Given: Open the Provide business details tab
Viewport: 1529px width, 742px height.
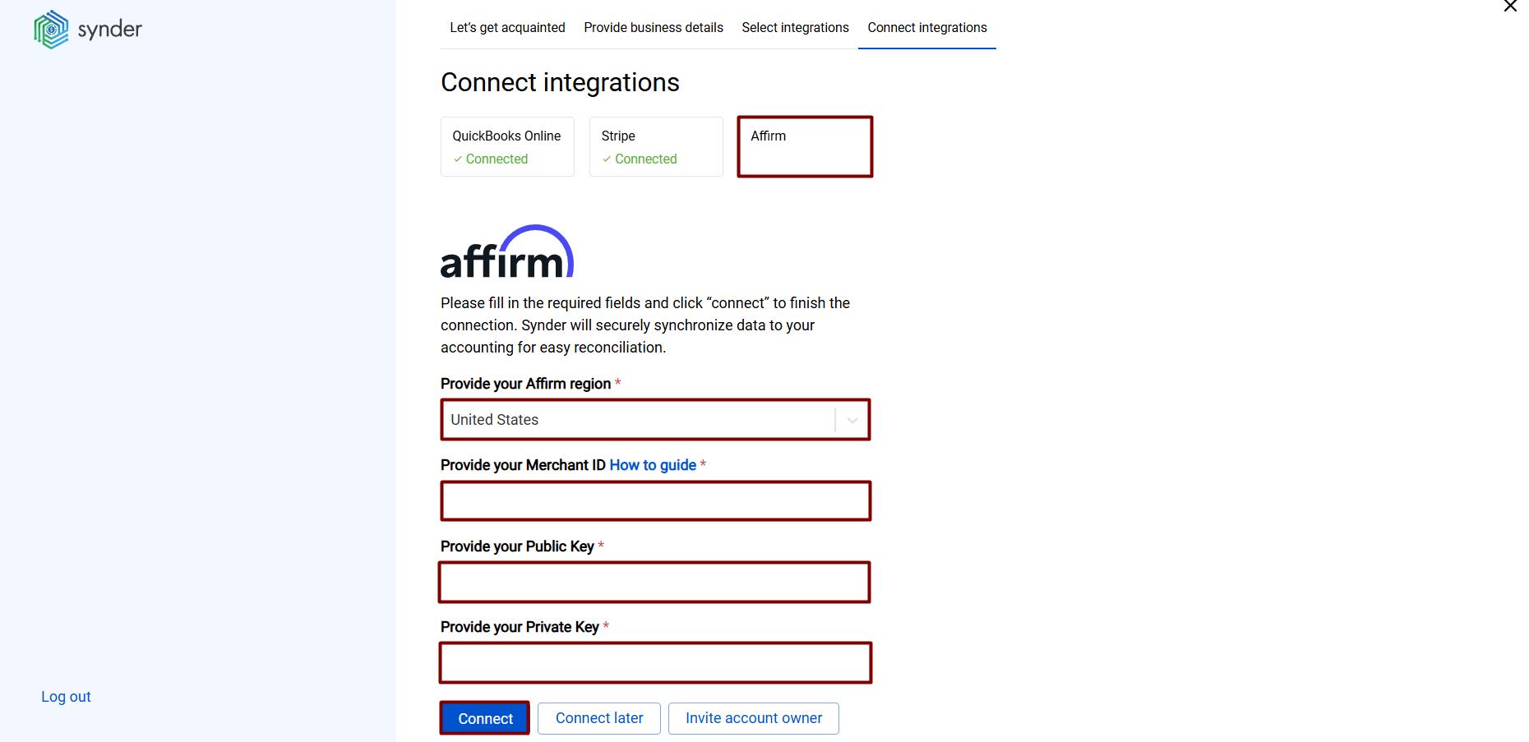Looking at the screenshot, I should click(653, 27).
